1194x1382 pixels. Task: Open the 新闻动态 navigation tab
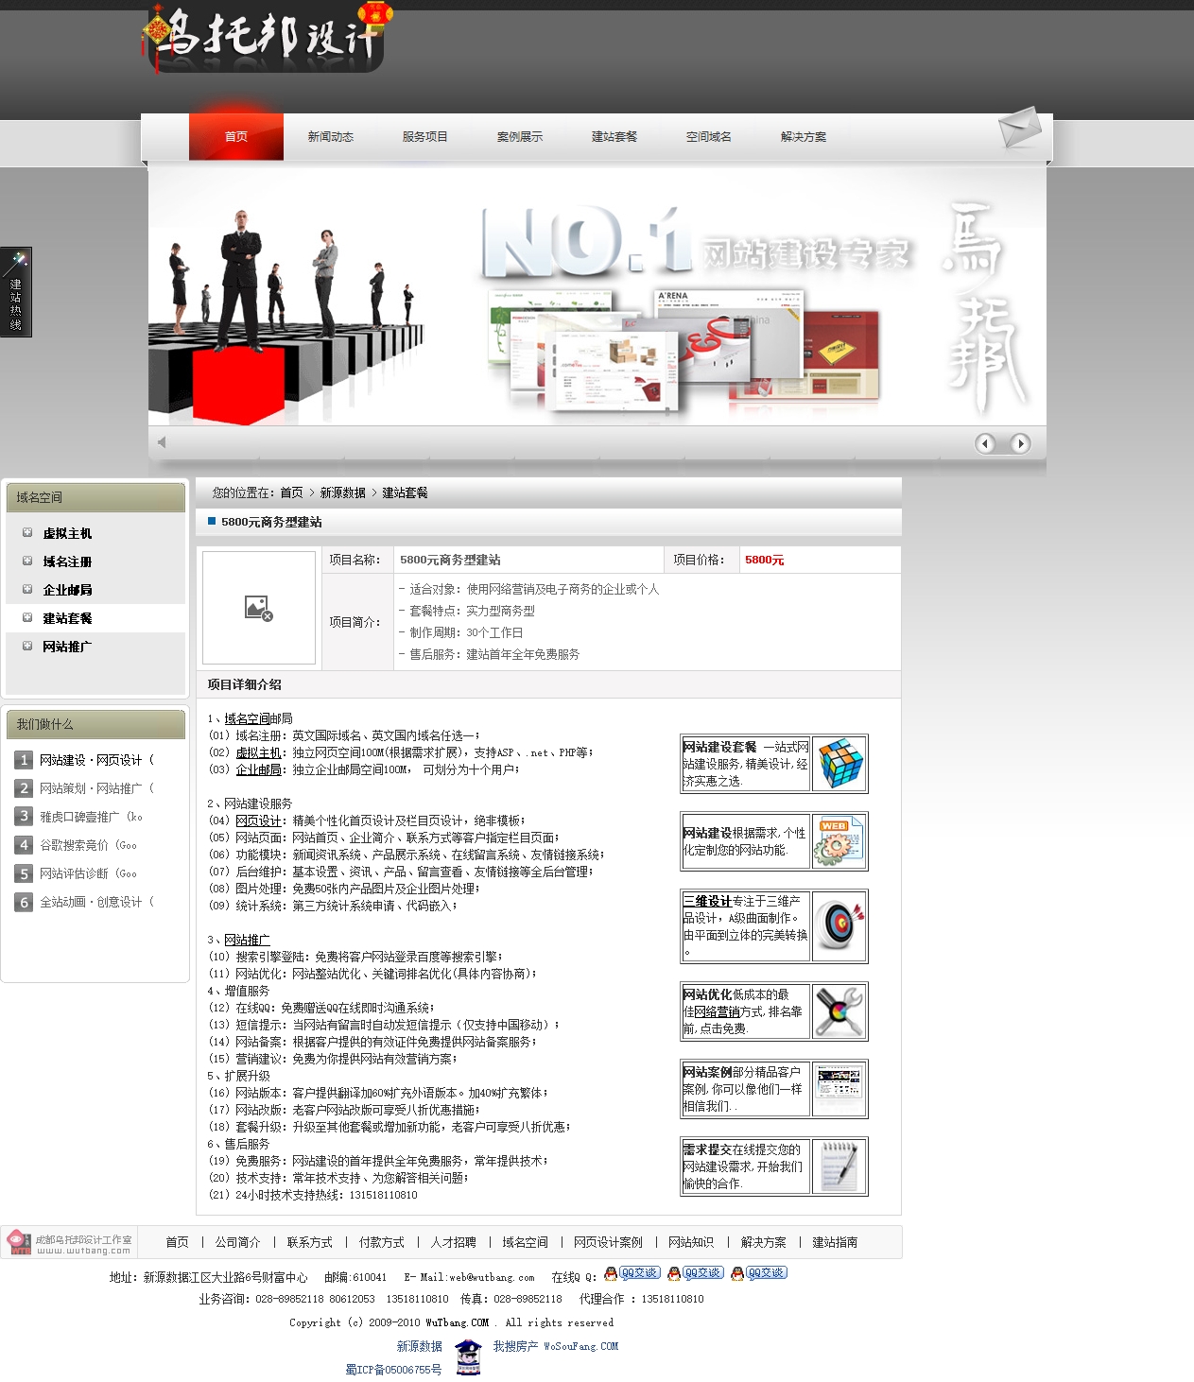point(331,137)
